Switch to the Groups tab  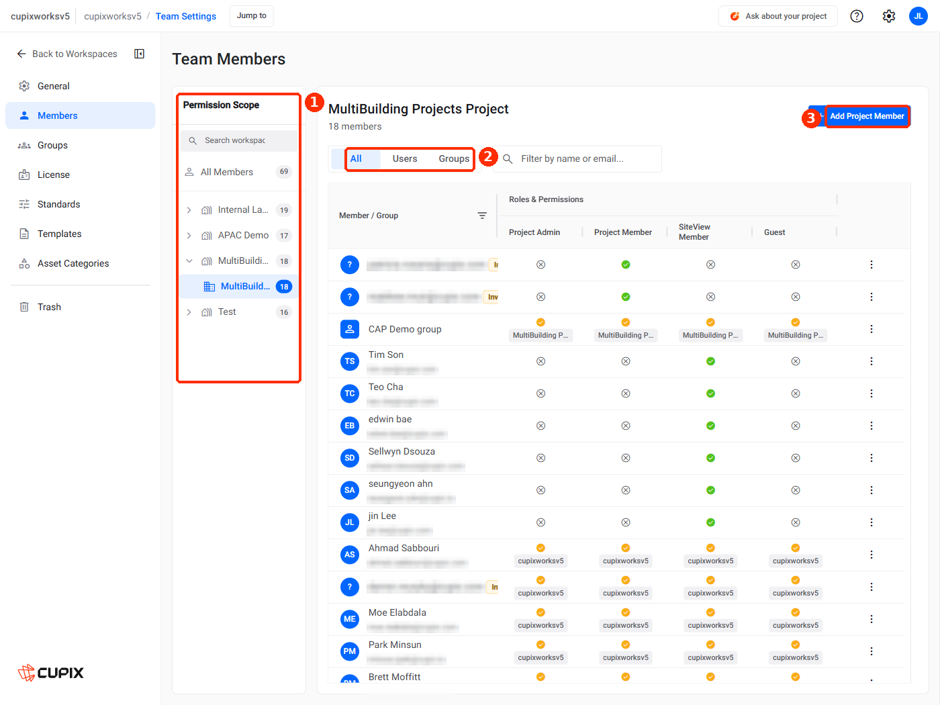454,159
